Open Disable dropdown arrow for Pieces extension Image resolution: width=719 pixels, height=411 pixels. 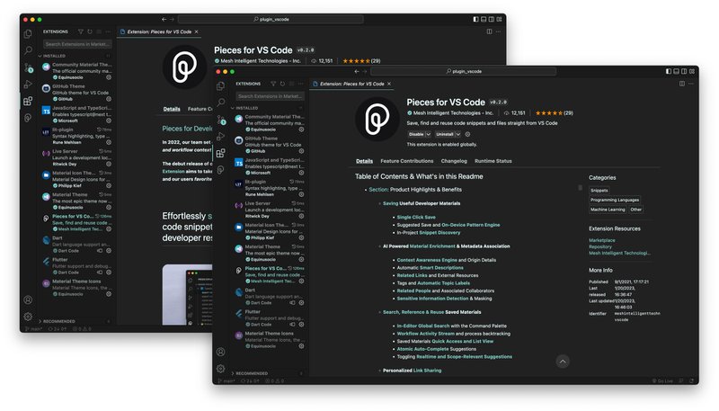click(429, 134)
